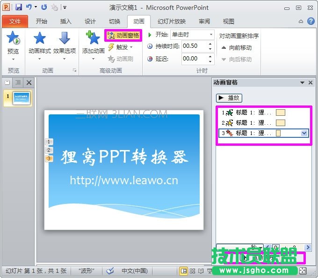Click animation marker 3 on the slide
Image resolution: width=318 pixels, height=278 pixels.
pos(49,158)
